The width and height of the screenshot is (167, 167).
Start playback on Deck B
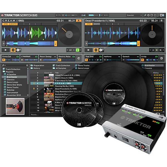pyautogui.click(x=89, y=50)
